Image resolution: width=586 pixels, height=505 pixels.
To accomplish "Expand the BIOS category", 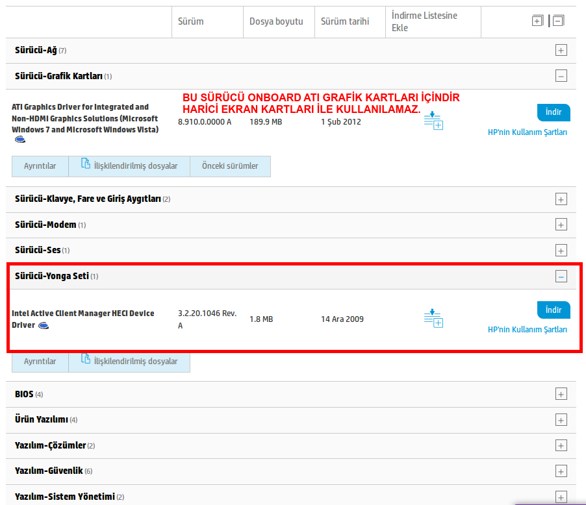I will [x=561, y=394].
